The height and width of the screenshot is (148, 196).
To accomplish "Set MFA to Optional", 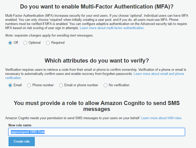I will [25, 43].
